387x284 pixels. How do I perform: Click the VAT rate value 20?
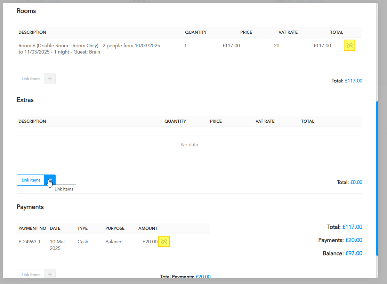coord(276,46)
